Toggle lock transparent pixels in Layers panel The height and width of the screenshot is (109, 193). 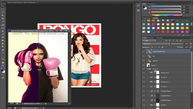[152, 47]
